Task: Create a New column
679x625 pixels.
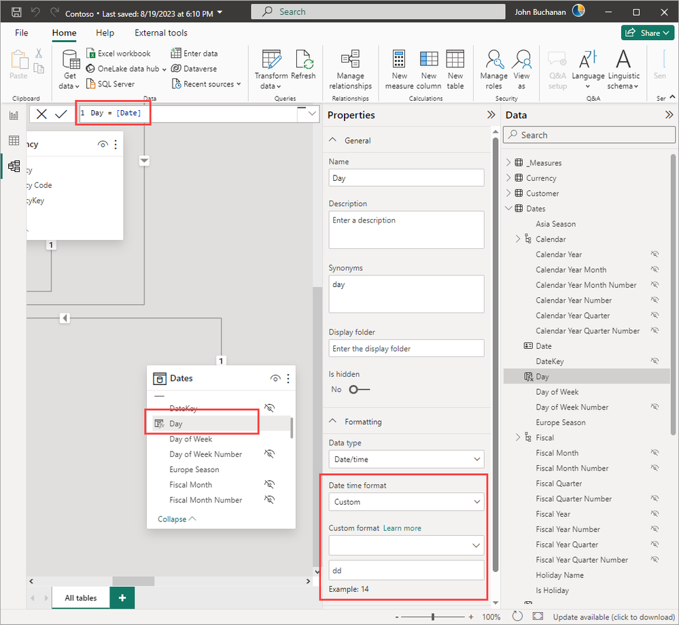Action: 429,69
